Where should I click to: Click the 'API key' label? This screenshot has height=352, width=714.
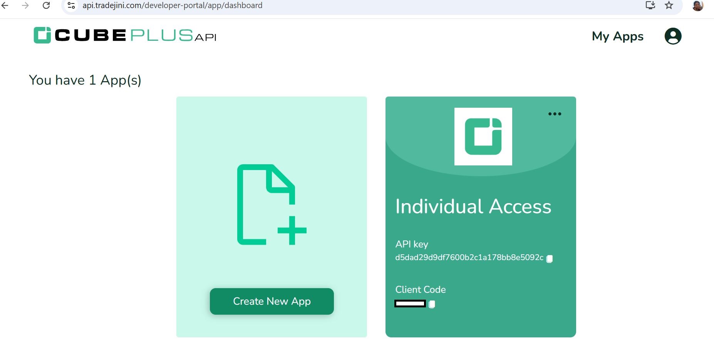pyautogui.click(x=412, y=244)
